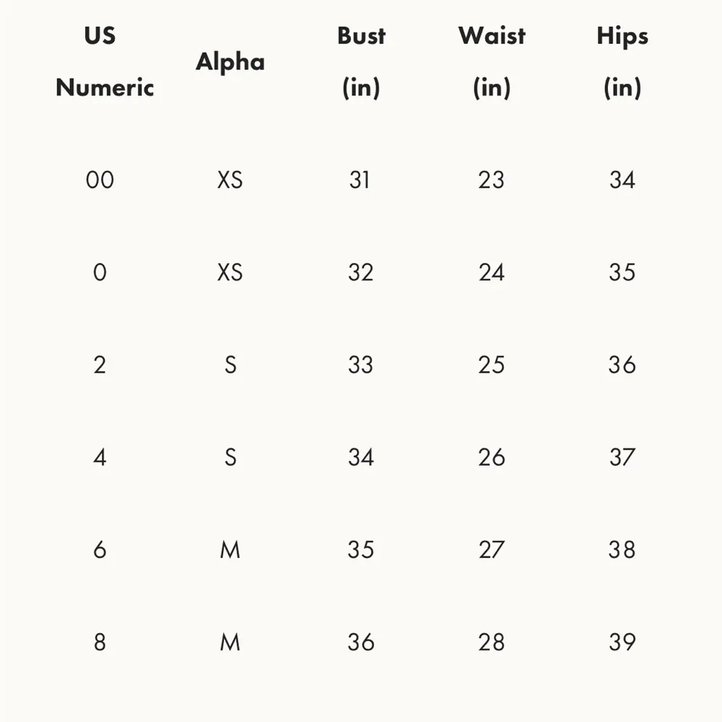Image resolution: width=722 pixels, height=722 pixels.
Task: Select the size 4 numeric cell
Action: 100,457
